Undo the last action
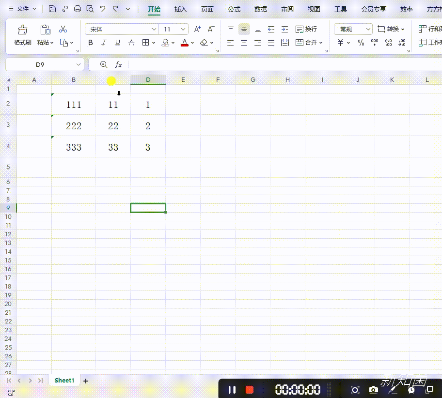 click(103, 9)
